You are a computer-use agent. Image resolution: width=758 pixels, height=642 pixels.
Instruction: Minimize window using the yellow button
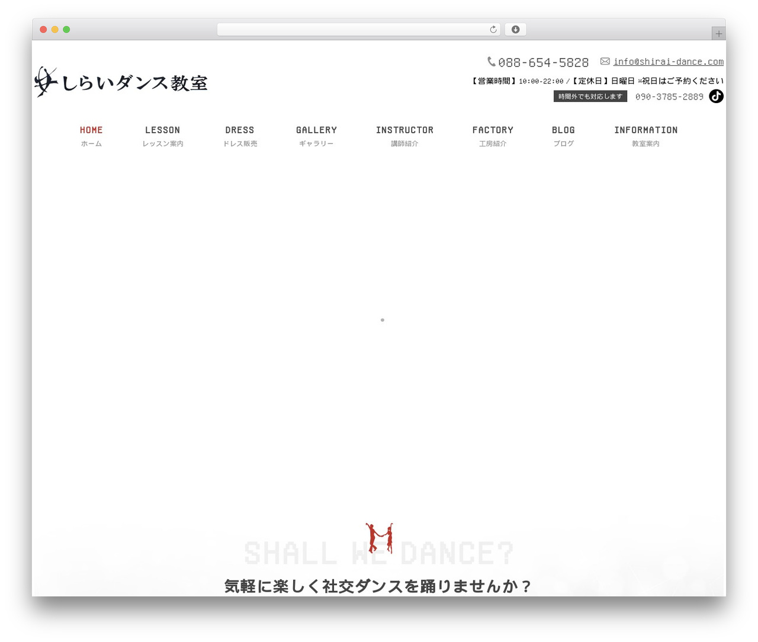54,30
